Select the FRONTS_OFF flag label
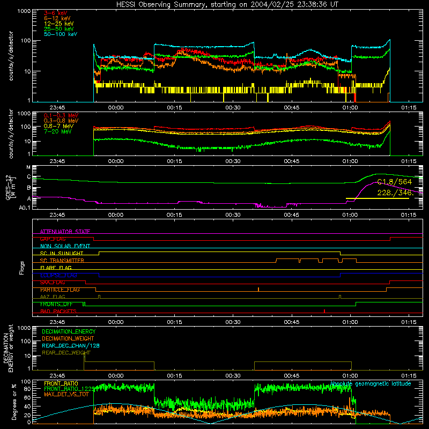 tap(56, 304)
